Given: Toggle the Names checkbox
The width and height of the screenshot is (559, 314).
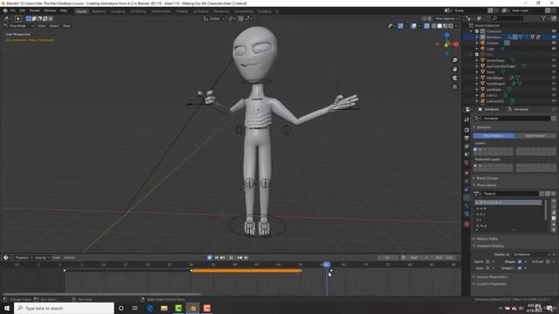Looking at the screenshot, I should (x=487, y=262).
